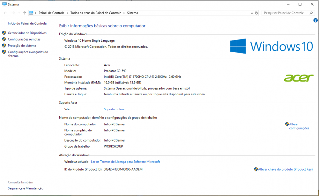This screenshot has width=319, height=196.
Task: Open Configurações remotas
Action: 24,39
